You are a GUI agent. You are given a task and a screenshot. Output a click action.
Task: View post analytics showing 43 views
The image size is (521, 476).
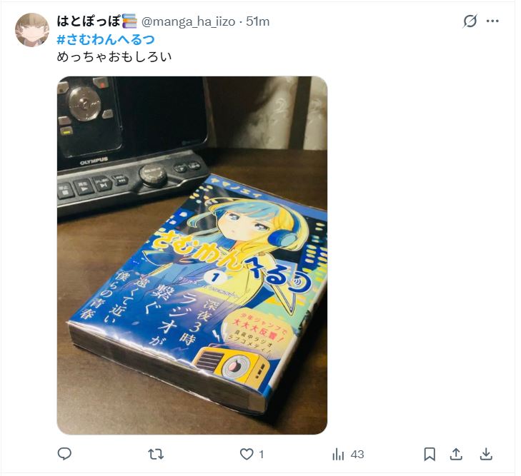pyautogui.click(x=348, y=454)
